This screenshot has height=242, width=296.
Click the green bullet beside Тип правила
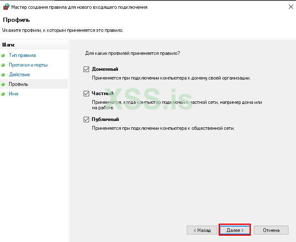(x=3, y=55)
